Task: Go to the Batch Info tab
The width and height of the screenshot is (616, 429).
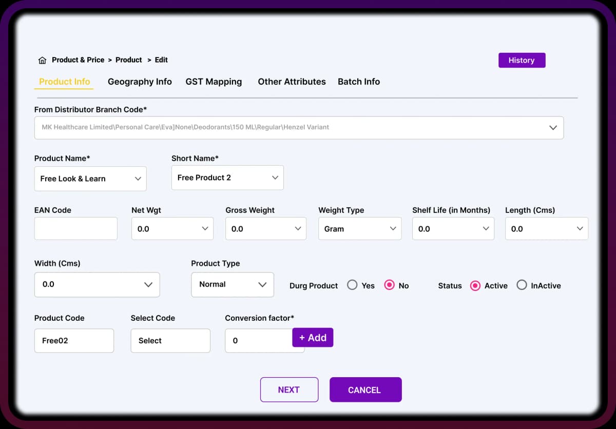Action: pos(359,82)
